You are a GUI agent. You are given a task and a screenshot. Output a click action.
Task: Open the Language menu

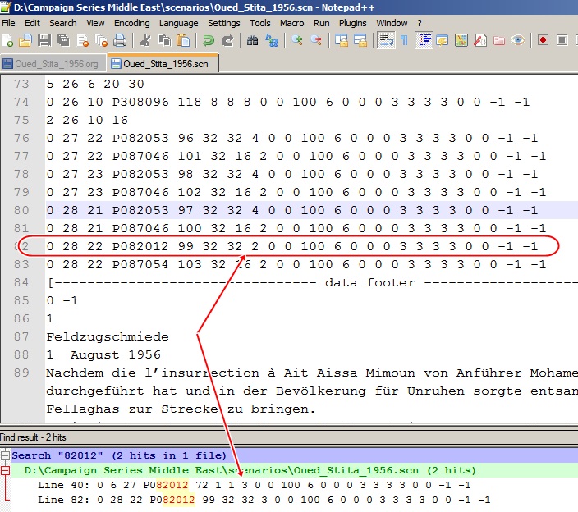pyautogui.click(x=178, y=23)
